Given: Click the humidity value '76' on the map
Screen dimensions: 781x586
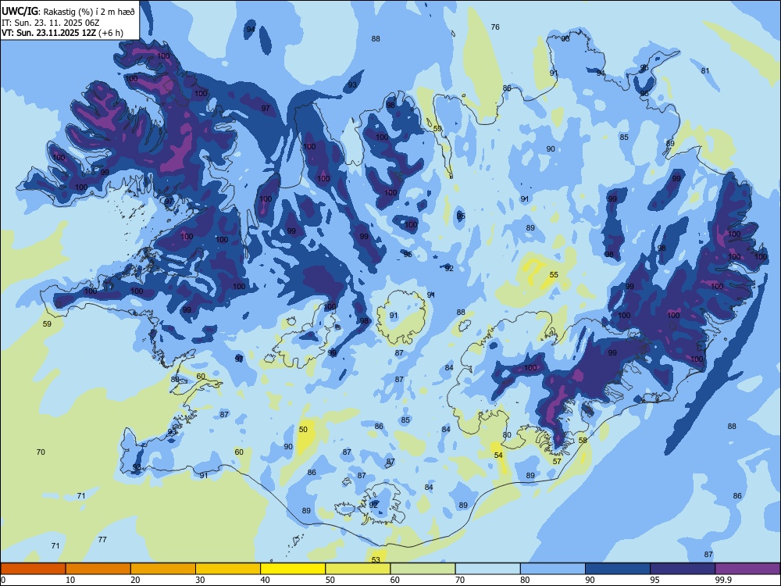Looking at the screenshot, I should tap(495, 27).
